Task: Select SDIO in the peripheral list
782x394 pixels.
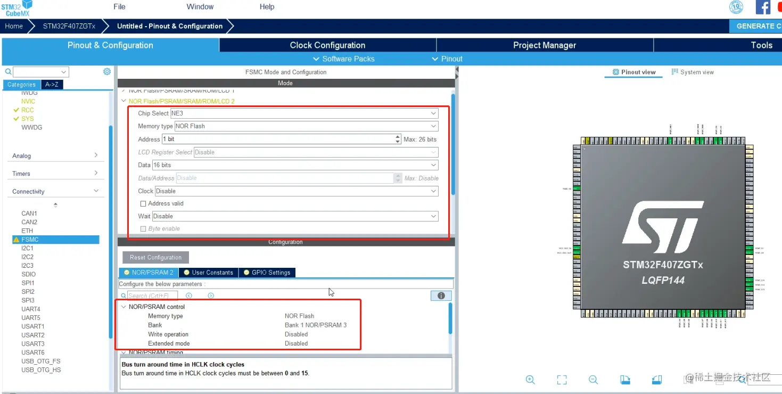Action: (29, 274)
